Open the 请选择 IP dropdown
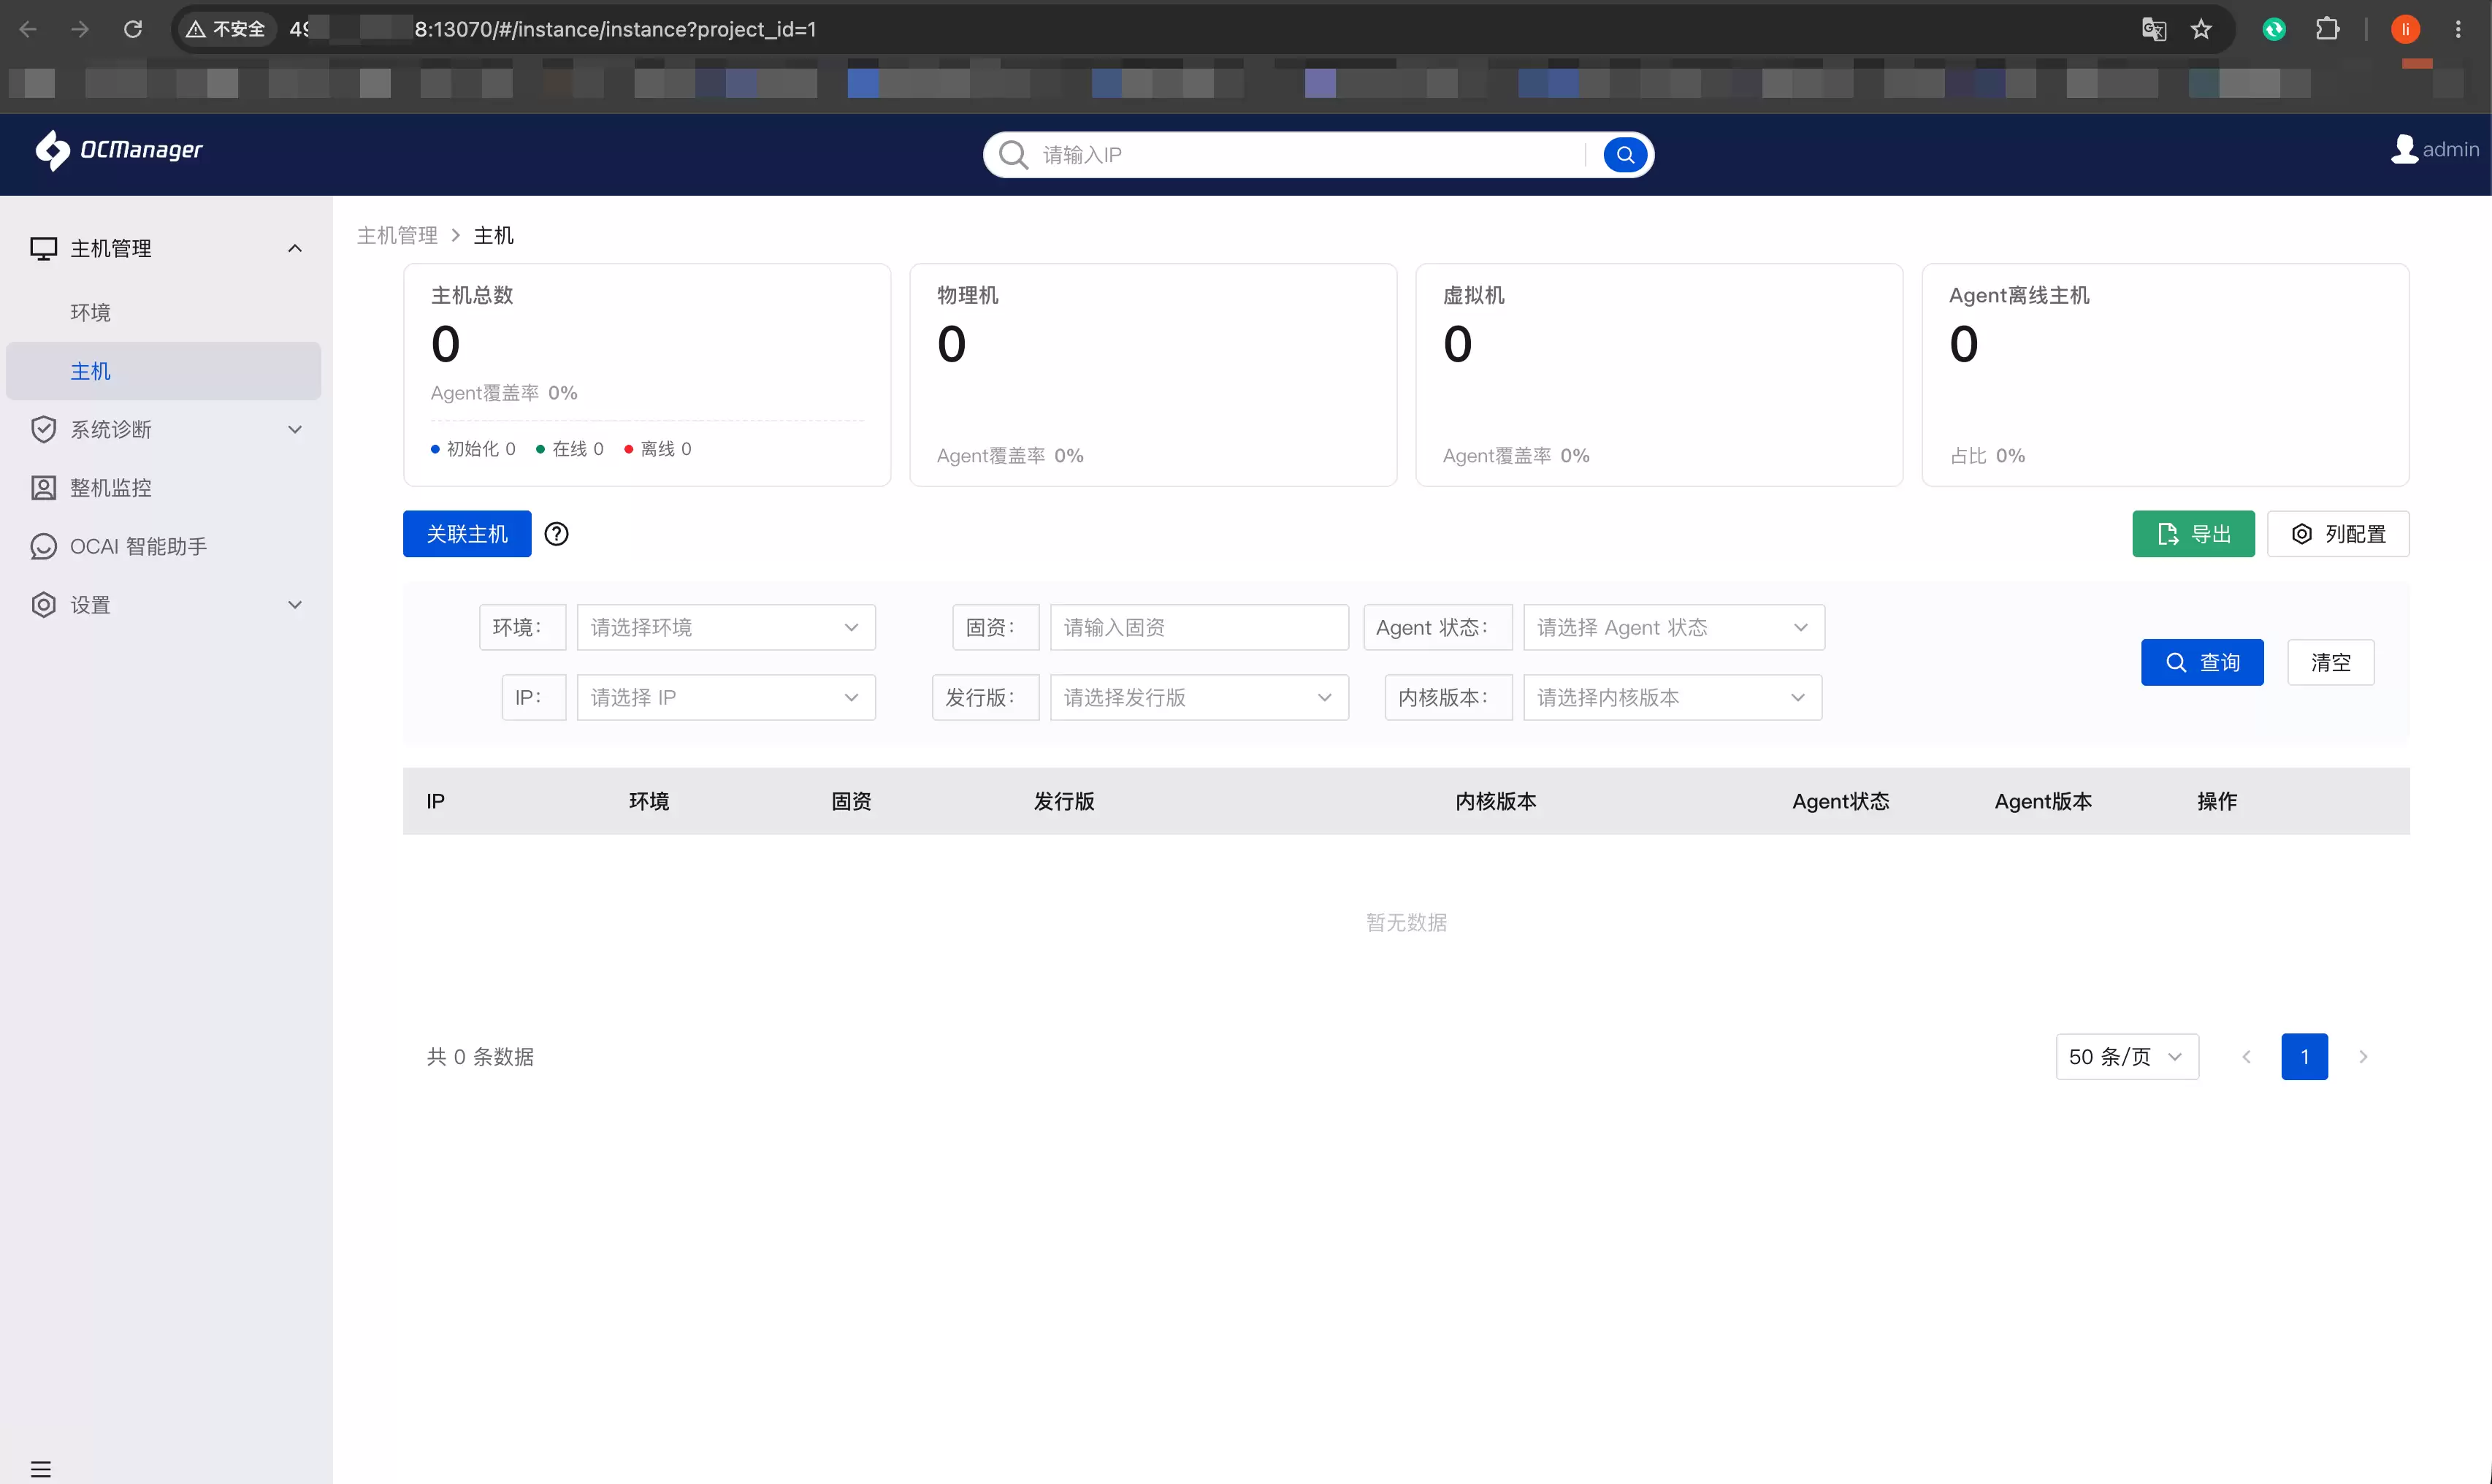This screenshot has height=1484, width=2492. [x=726, y=697]
